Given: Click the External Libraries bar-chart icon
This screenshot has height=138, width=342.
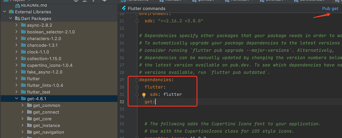Looking at the screenshot, I should tap(11, 12).
